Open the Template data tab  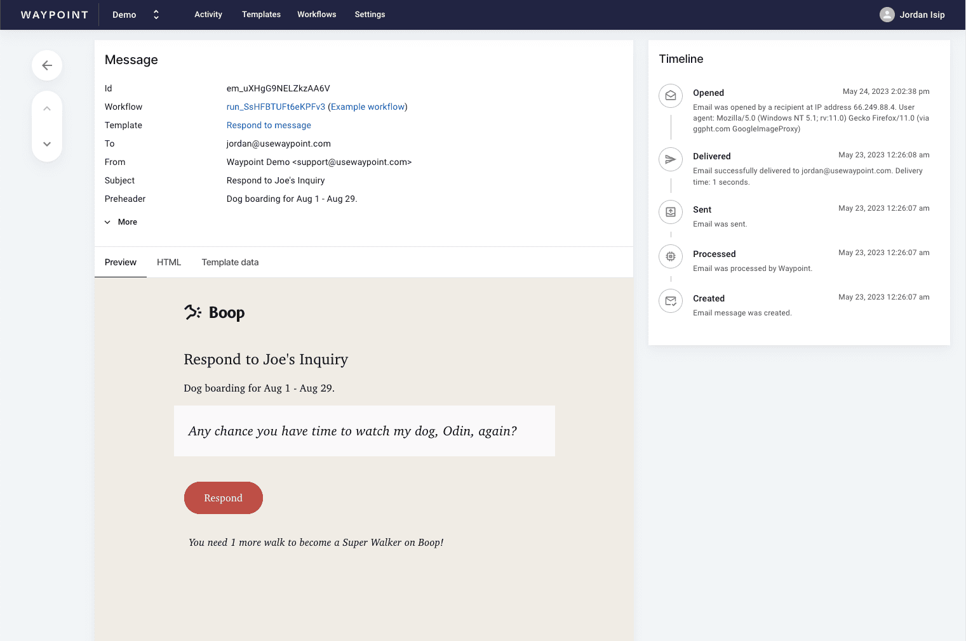click(230, 262)
